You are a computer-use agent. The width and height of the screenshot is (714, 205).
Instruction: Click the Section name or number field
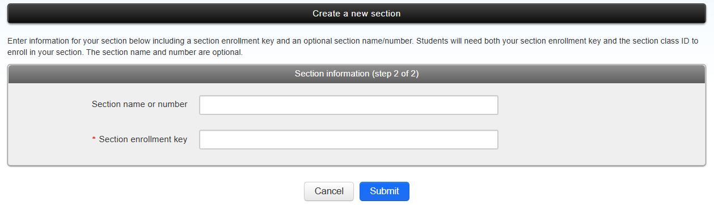tap(348, 105)
